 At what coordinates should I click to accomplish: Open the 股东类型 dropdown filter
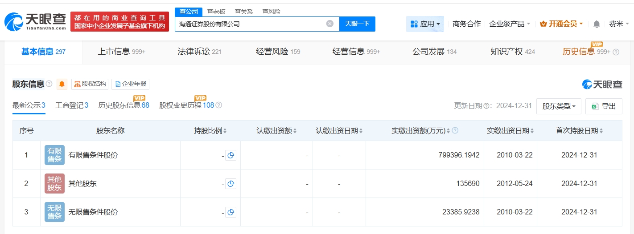point(559,106)
